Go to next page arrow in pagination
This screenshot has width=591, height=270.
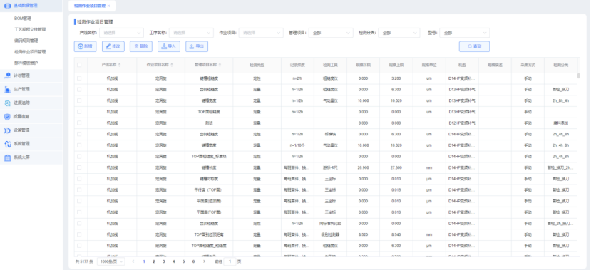(204, 261)
